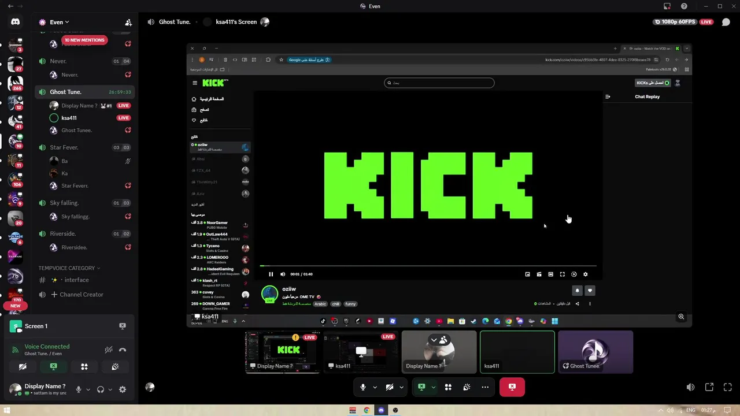Click ENG language indicator in system tray
This screenshot has height=416, width=740.
[x=690, y=410]
